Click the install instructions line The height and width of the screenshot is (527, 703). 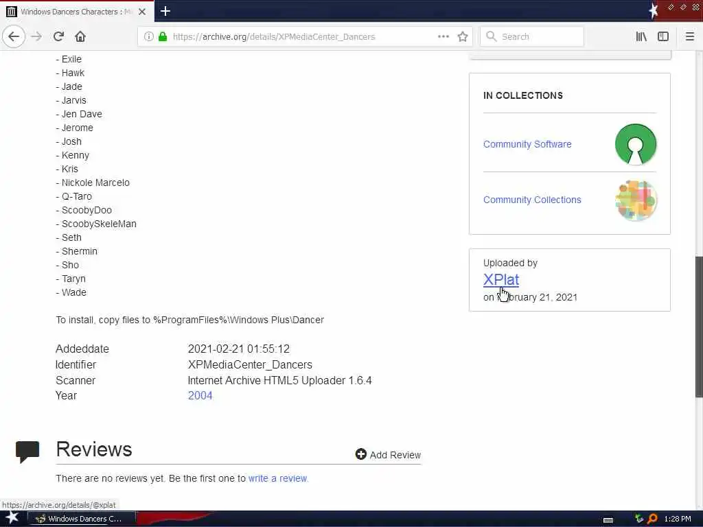tap(189, 320)
